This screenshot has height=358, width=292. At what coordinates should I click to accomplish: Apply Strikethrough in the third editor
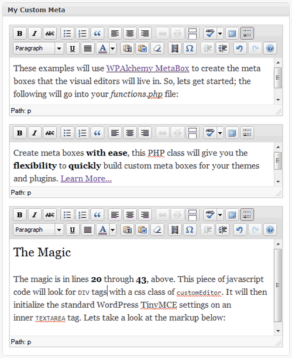tap(50, 215)
